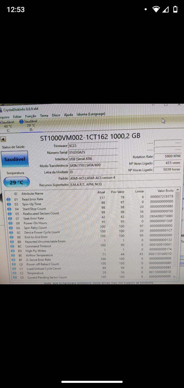Image resolution: width=184 pixels, height=388 pixels.
Task: Select the Load/Unload Cycle Count row text
Action: [44, 269]
